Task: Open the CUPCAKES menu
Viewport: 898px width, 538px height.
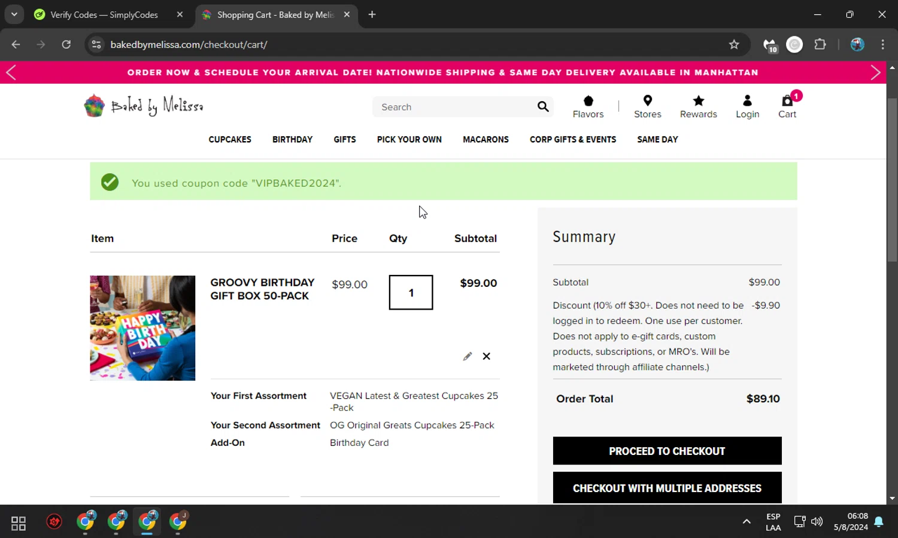Action: click(x=230, y=139)
